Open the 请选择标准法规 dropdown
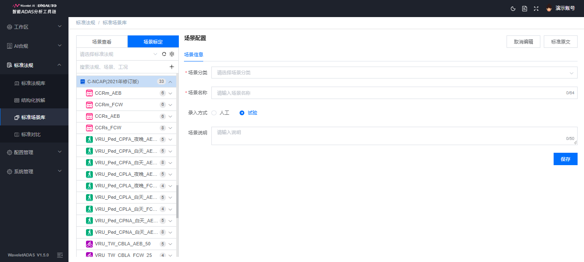This screenshot has height=262, width=584. click(119, 54)
